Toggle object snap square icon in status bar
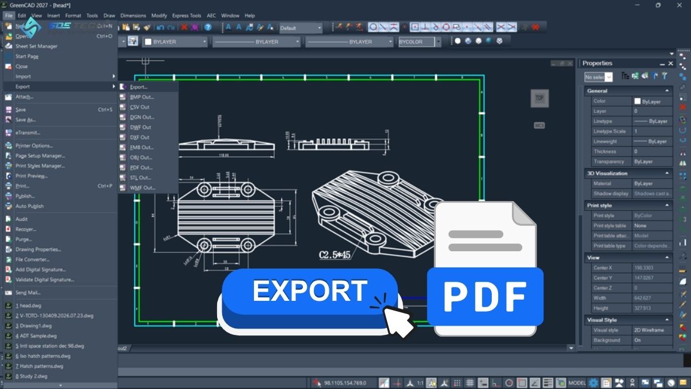 click(x=521, y=383)
